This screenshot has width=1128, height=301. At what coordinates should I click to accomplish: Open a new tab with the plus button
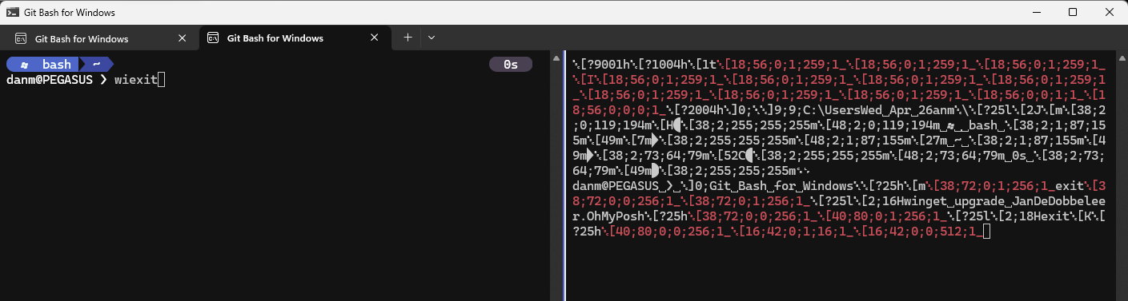click(407, 38)
